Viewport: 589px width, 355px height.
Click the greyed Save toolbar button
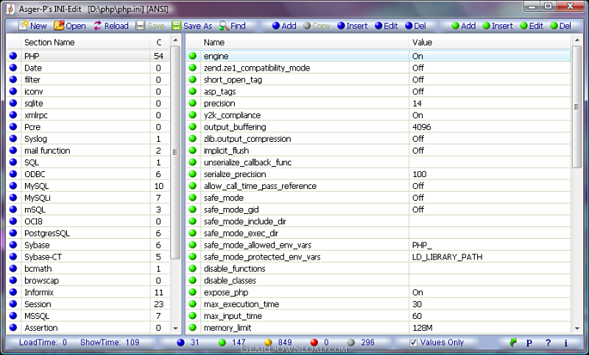tap(150, 26)
